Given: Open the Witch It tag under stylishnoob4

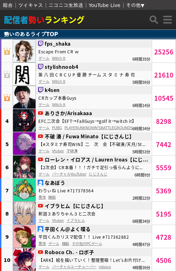Looking at the screenshot, I should click(x=59, y=81).
